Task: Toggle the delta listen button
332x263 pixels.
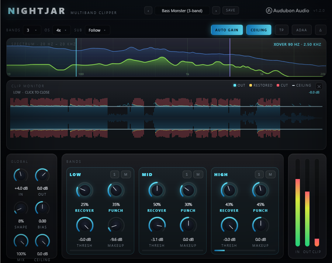Action: 320,30
